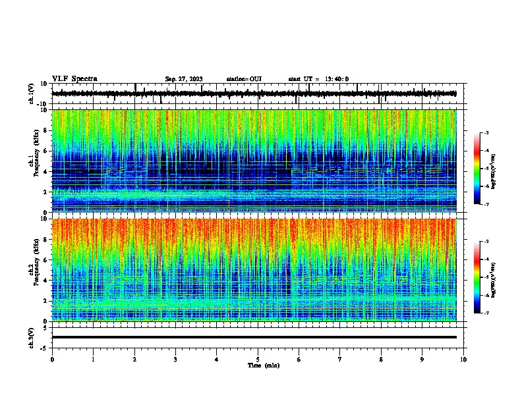Click the "start UT = 13:40:0" header text
Image resolution: width=522 pixels, height=403 pixels.
(318, 79)
